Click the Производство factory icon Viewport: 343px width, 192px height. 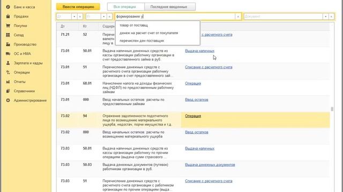click(8, 44)
